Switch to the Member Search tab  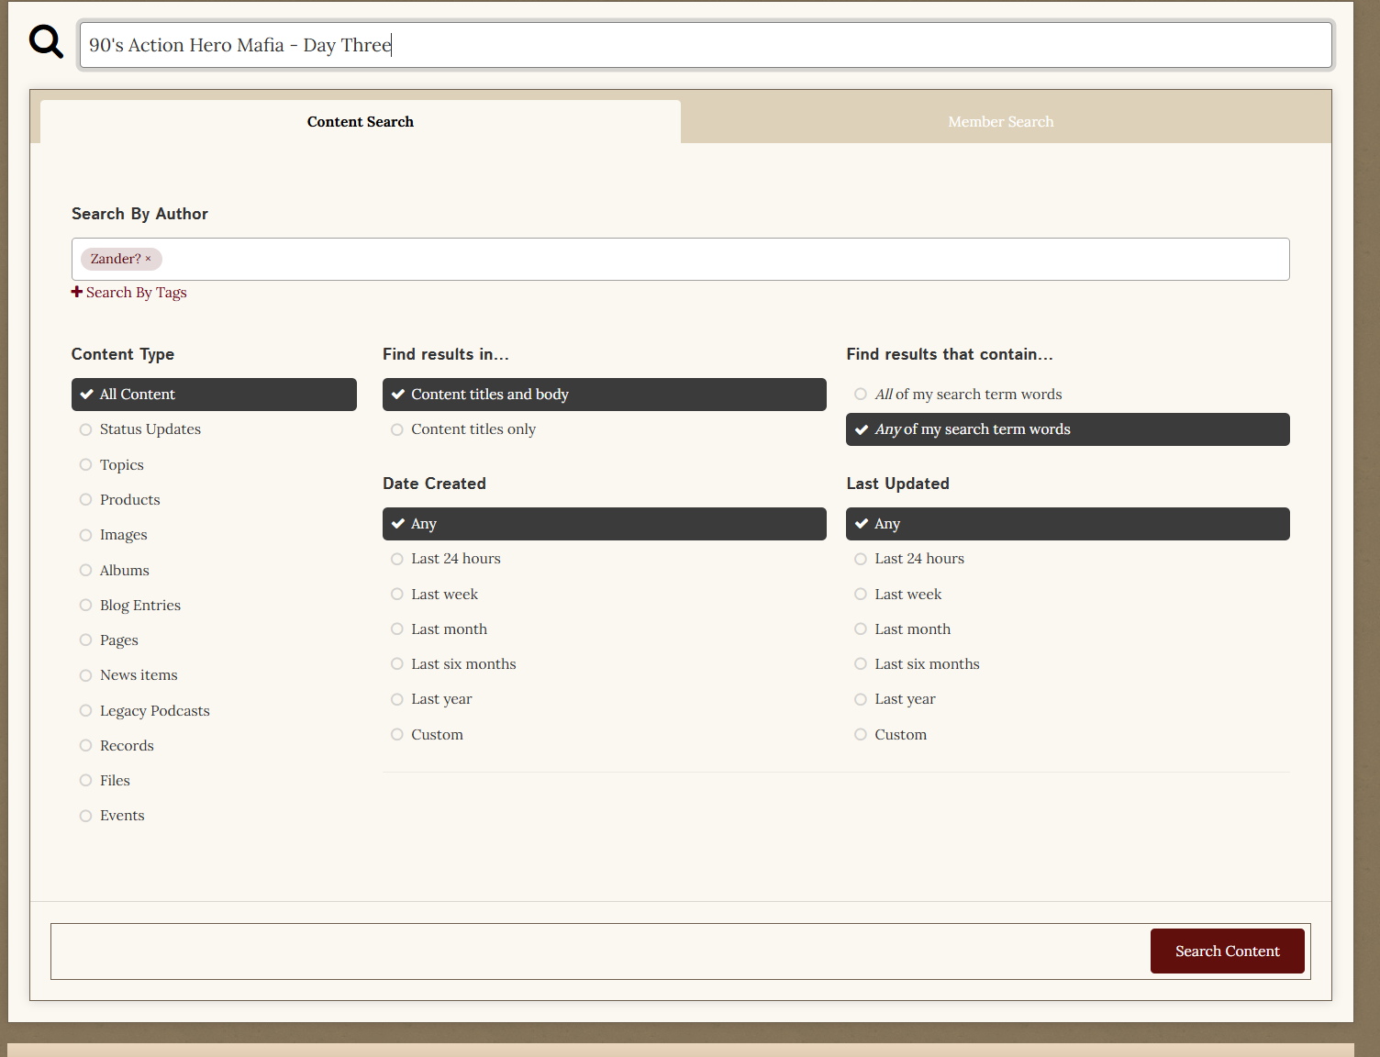click(1000, 122)
